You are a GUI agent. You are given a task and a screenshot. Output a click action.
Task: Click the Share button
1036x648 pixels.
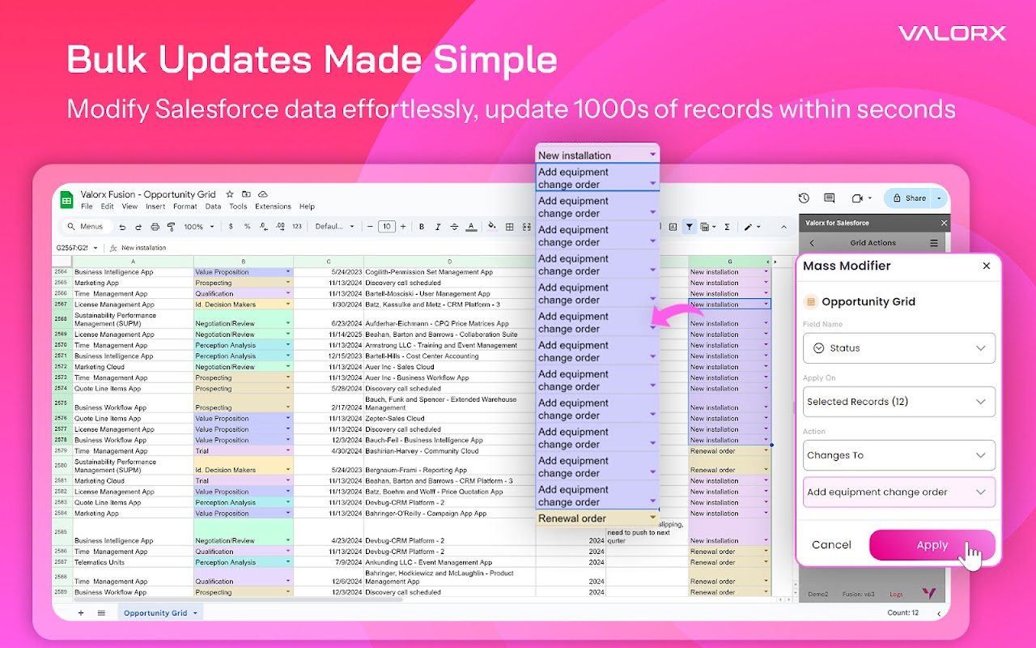tap(908, 198)
